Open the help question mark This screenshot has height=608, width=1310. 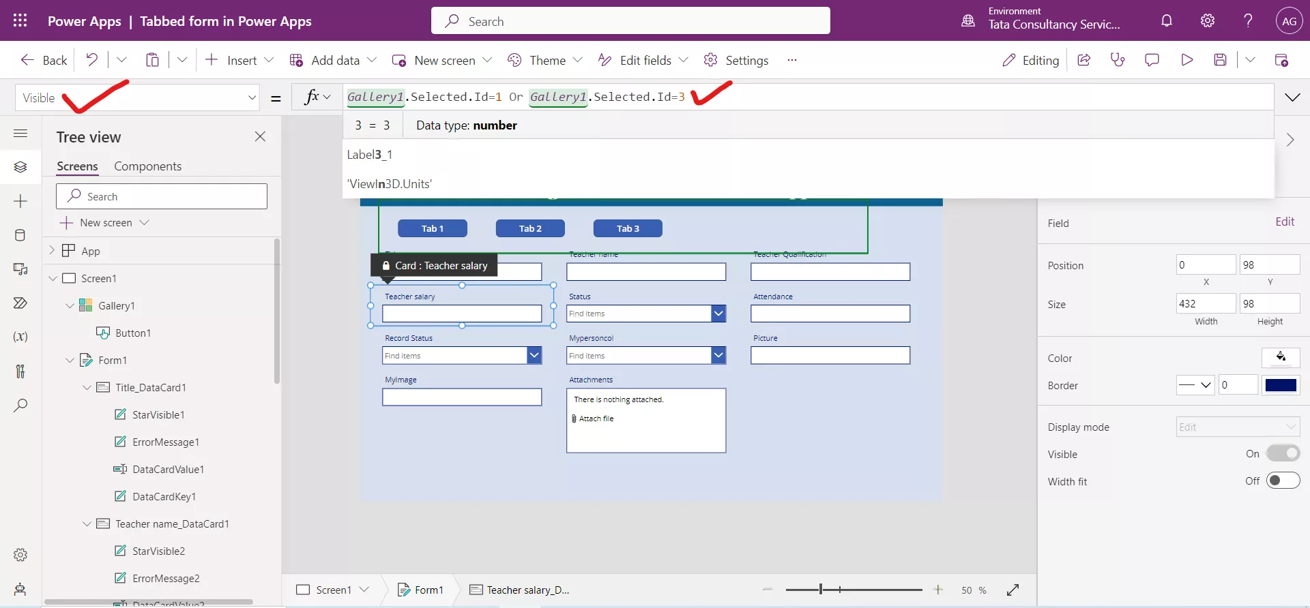(1248, 20)
